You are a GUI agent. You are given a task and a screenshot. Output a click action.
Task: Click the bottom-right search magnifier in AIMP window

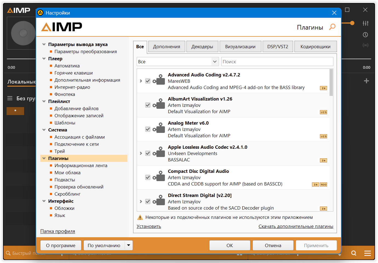click(x=354, y=253)
